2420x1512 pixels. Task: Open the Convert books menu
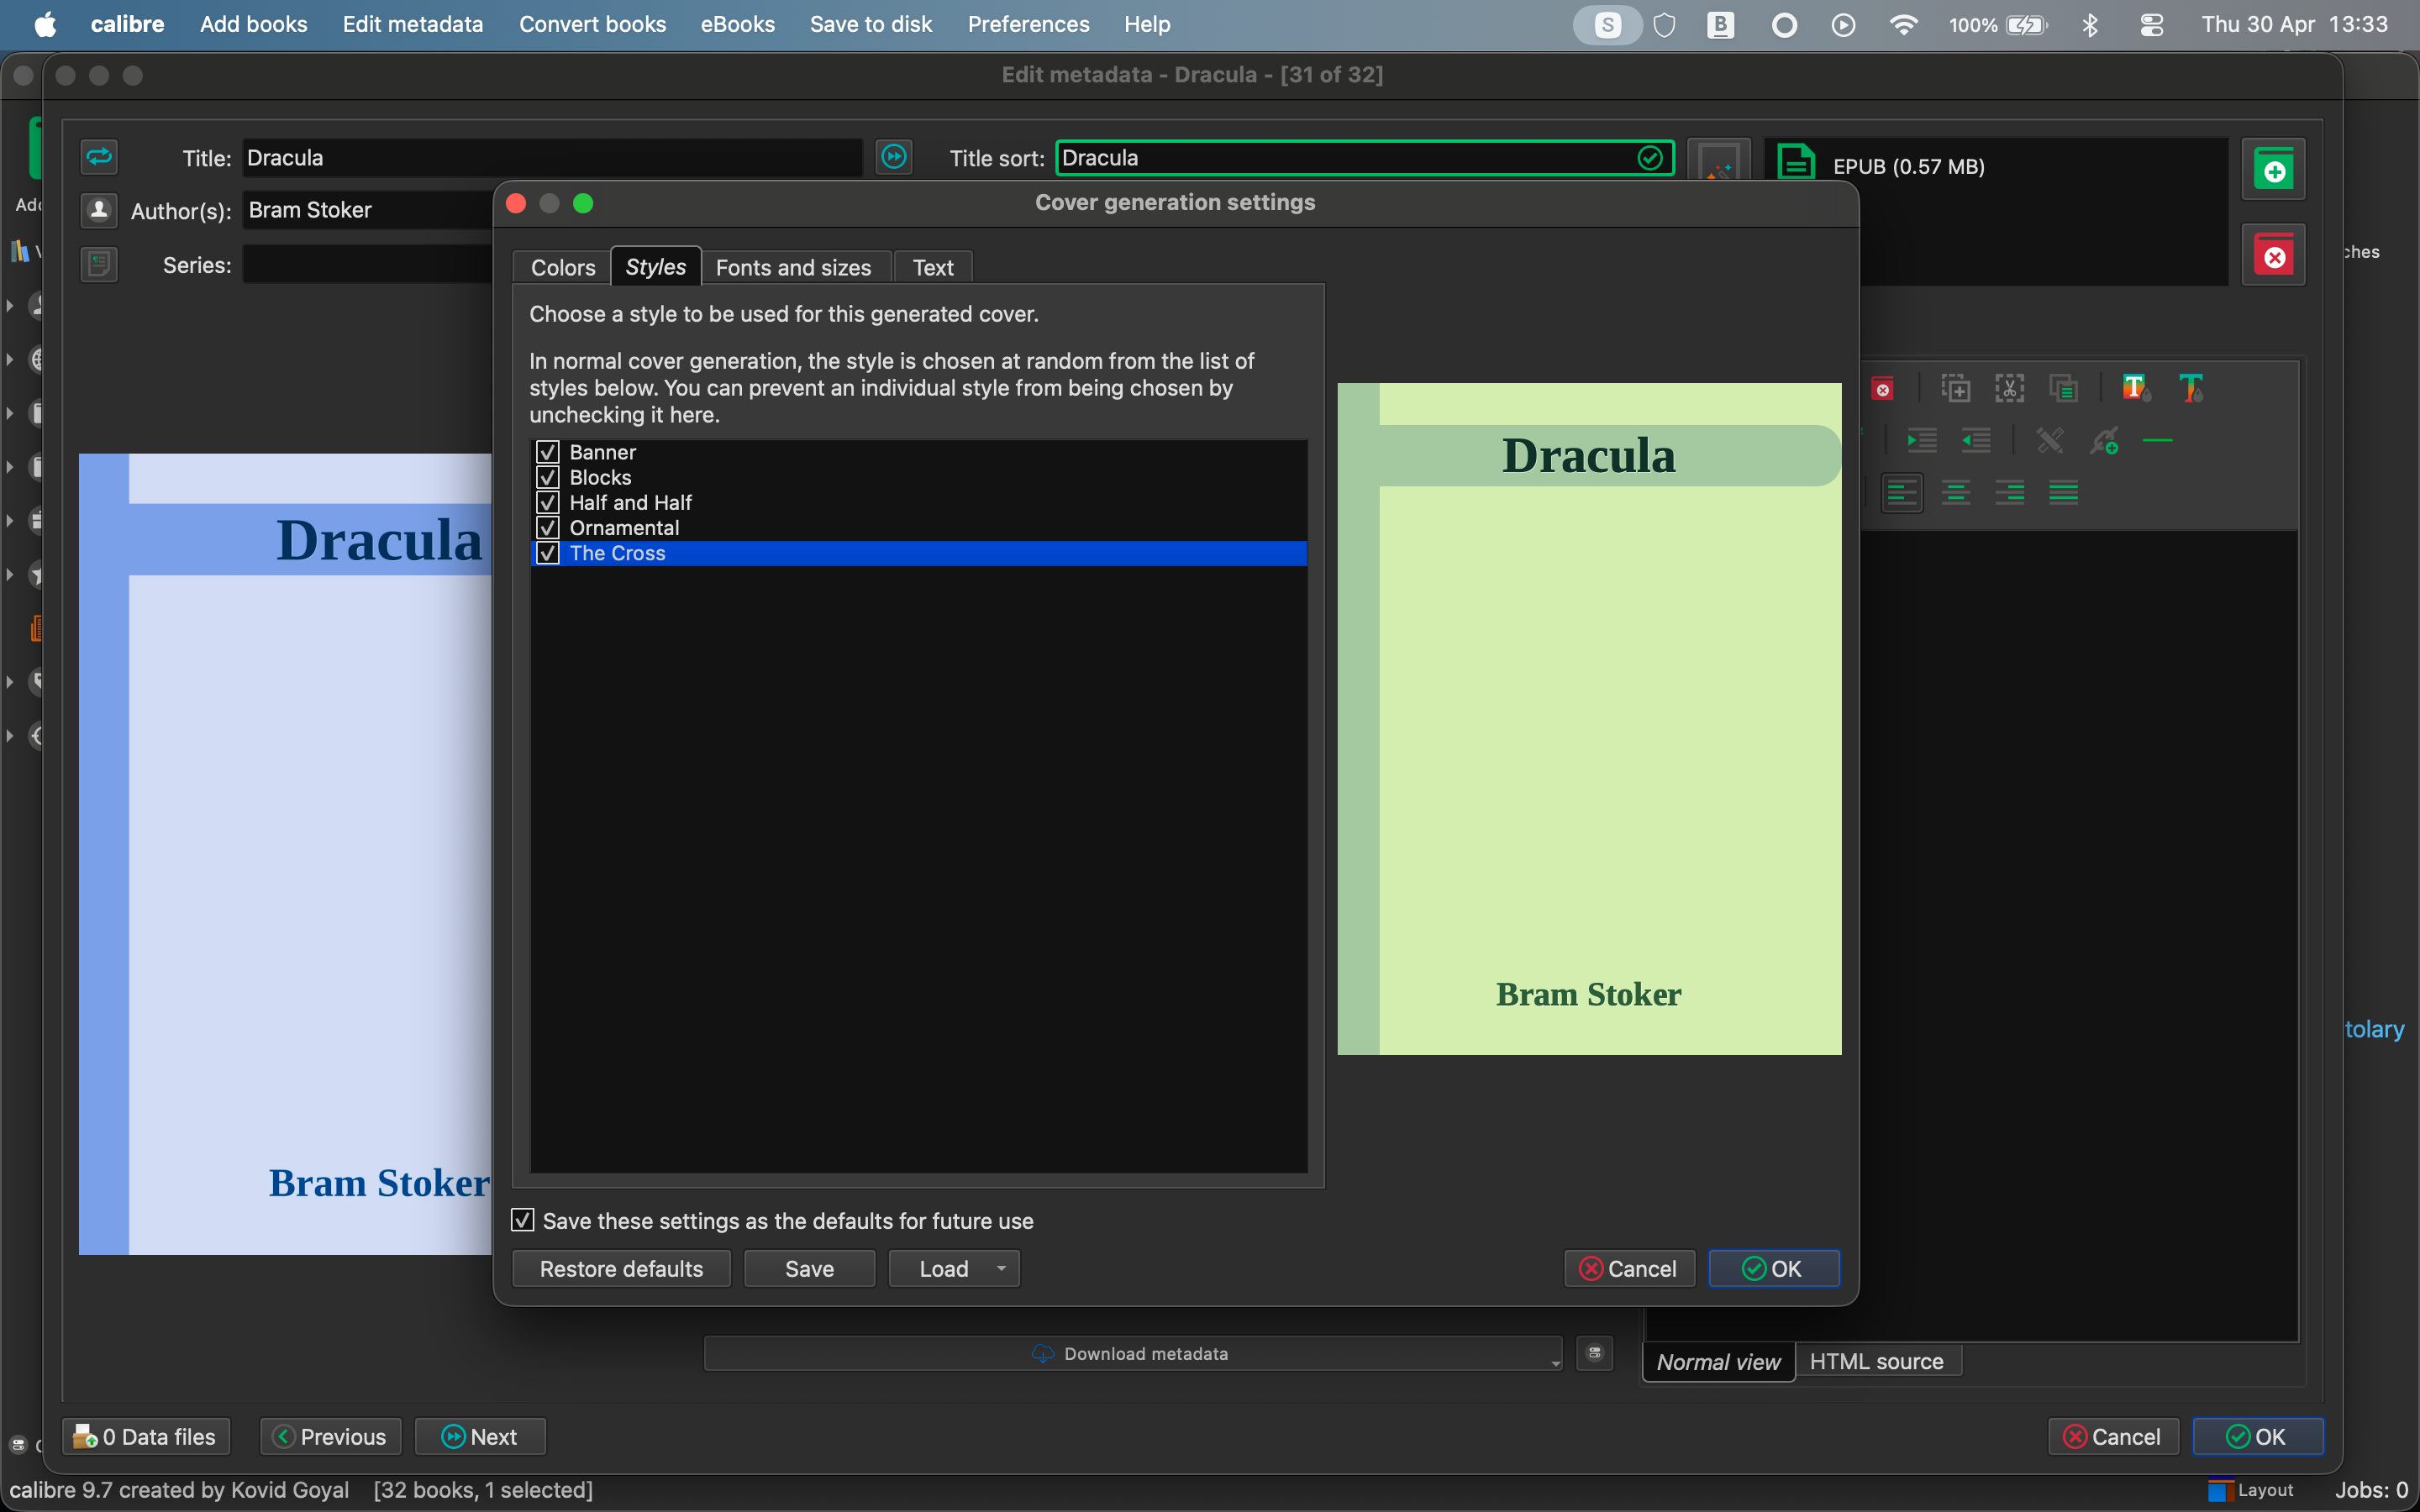coord(592,24)
